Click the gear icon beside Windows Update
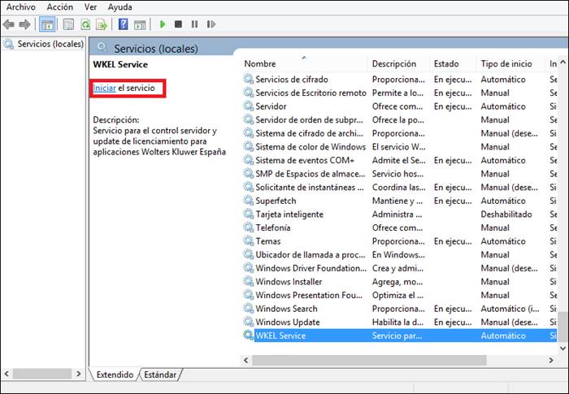The width and height of the screenshot is (569, 394). (248, 322)
